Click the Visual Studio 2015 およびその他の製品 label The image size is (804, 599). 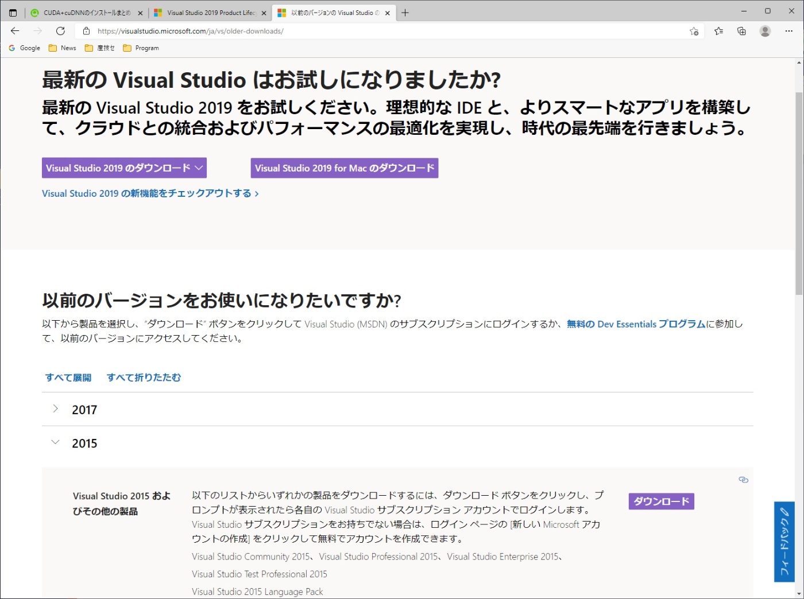pos(122,504)
